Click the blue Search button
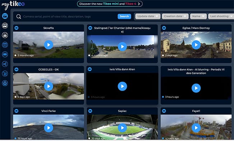Screen dimensions: 234x141 pos(124,17)
